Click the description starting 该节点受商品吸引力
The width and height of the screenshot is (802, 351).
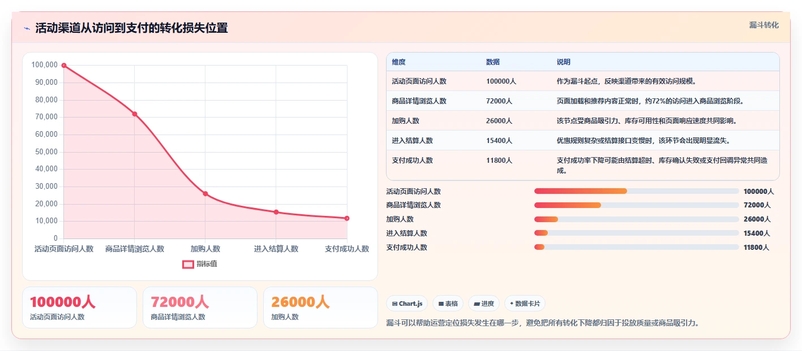click(x=647, y=121)
